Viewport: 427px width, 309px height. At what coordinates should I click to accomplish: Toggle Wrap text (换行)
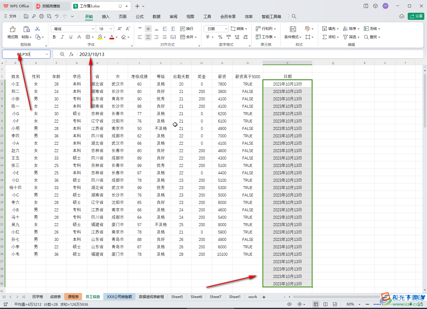coord(187,29)
